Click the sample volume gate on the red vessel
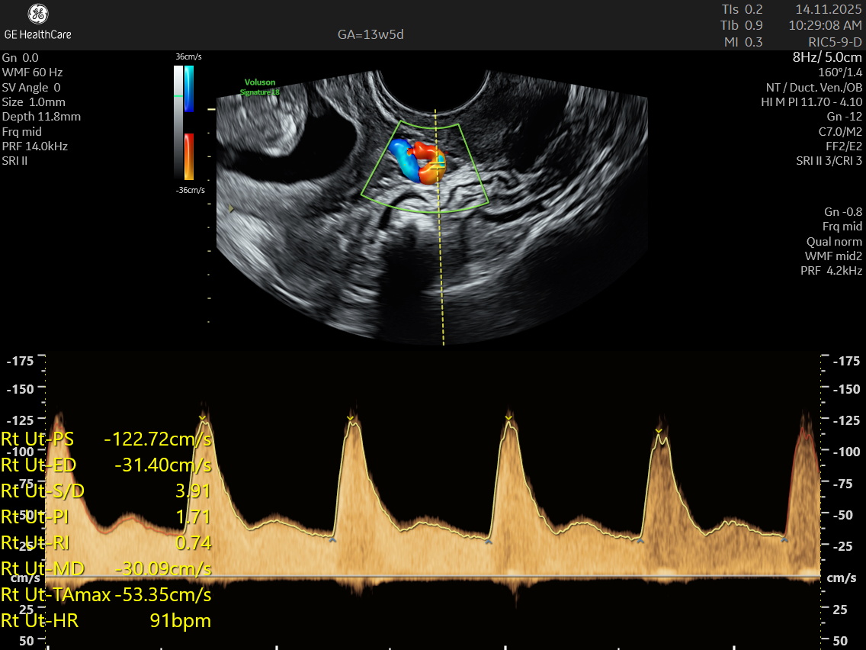The height and width of the screenshot is (650, 866). 437,162
